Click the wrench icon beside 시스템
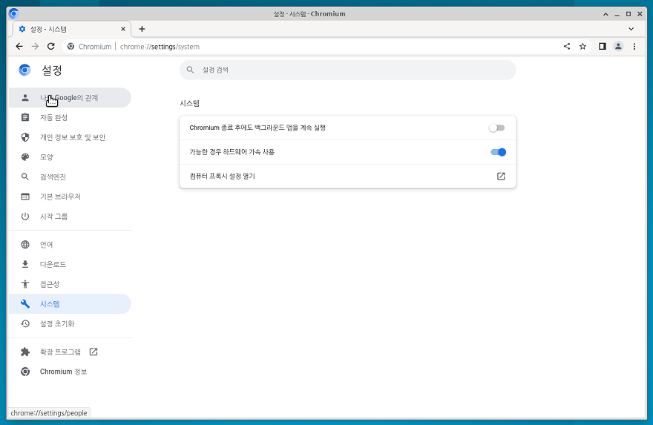653x425 pixels. [25, 304]
